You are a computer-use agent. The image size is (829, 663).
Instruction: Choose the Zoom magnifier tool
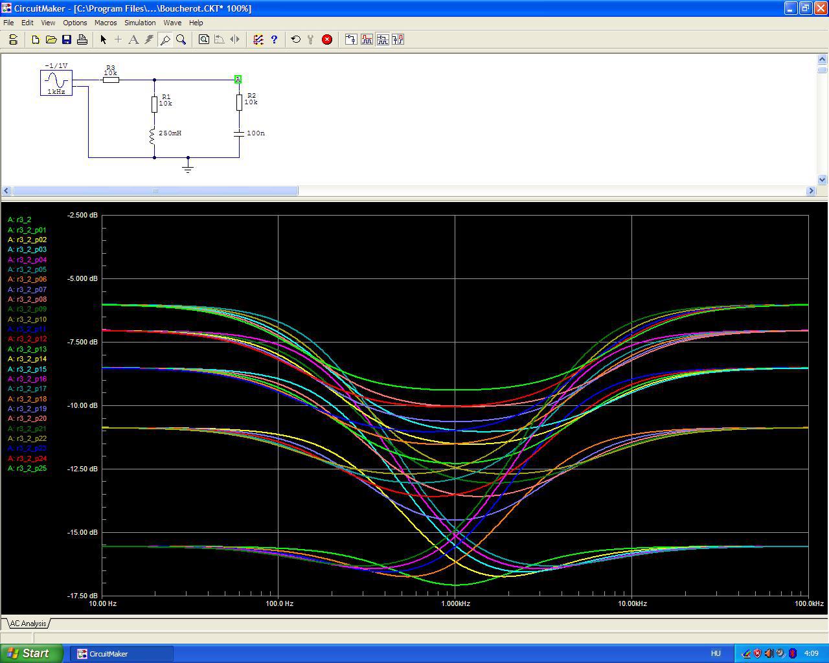click(181, 39)
